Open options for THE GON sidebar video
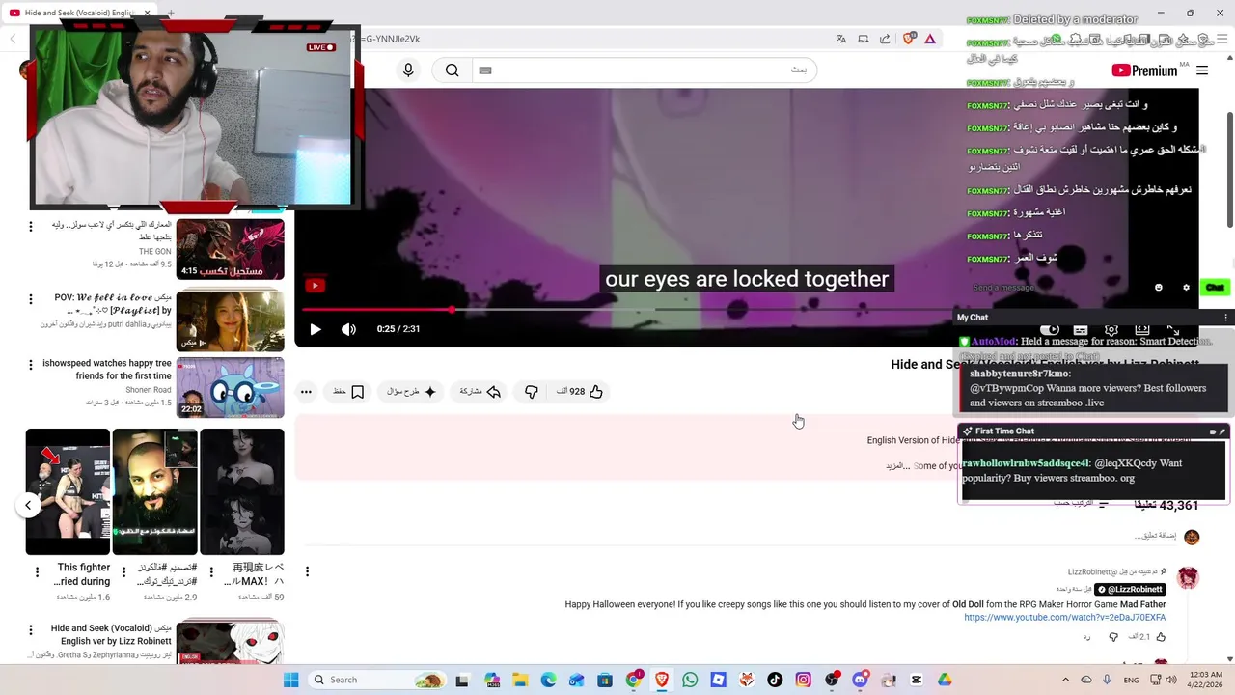 coord(30,227)
